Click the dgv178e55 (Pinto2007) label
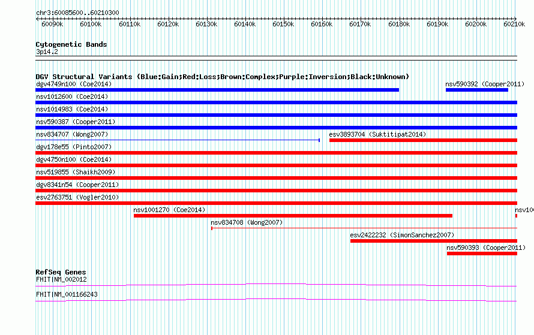Viewport: 534px width, 335px height. coord(74,147)
